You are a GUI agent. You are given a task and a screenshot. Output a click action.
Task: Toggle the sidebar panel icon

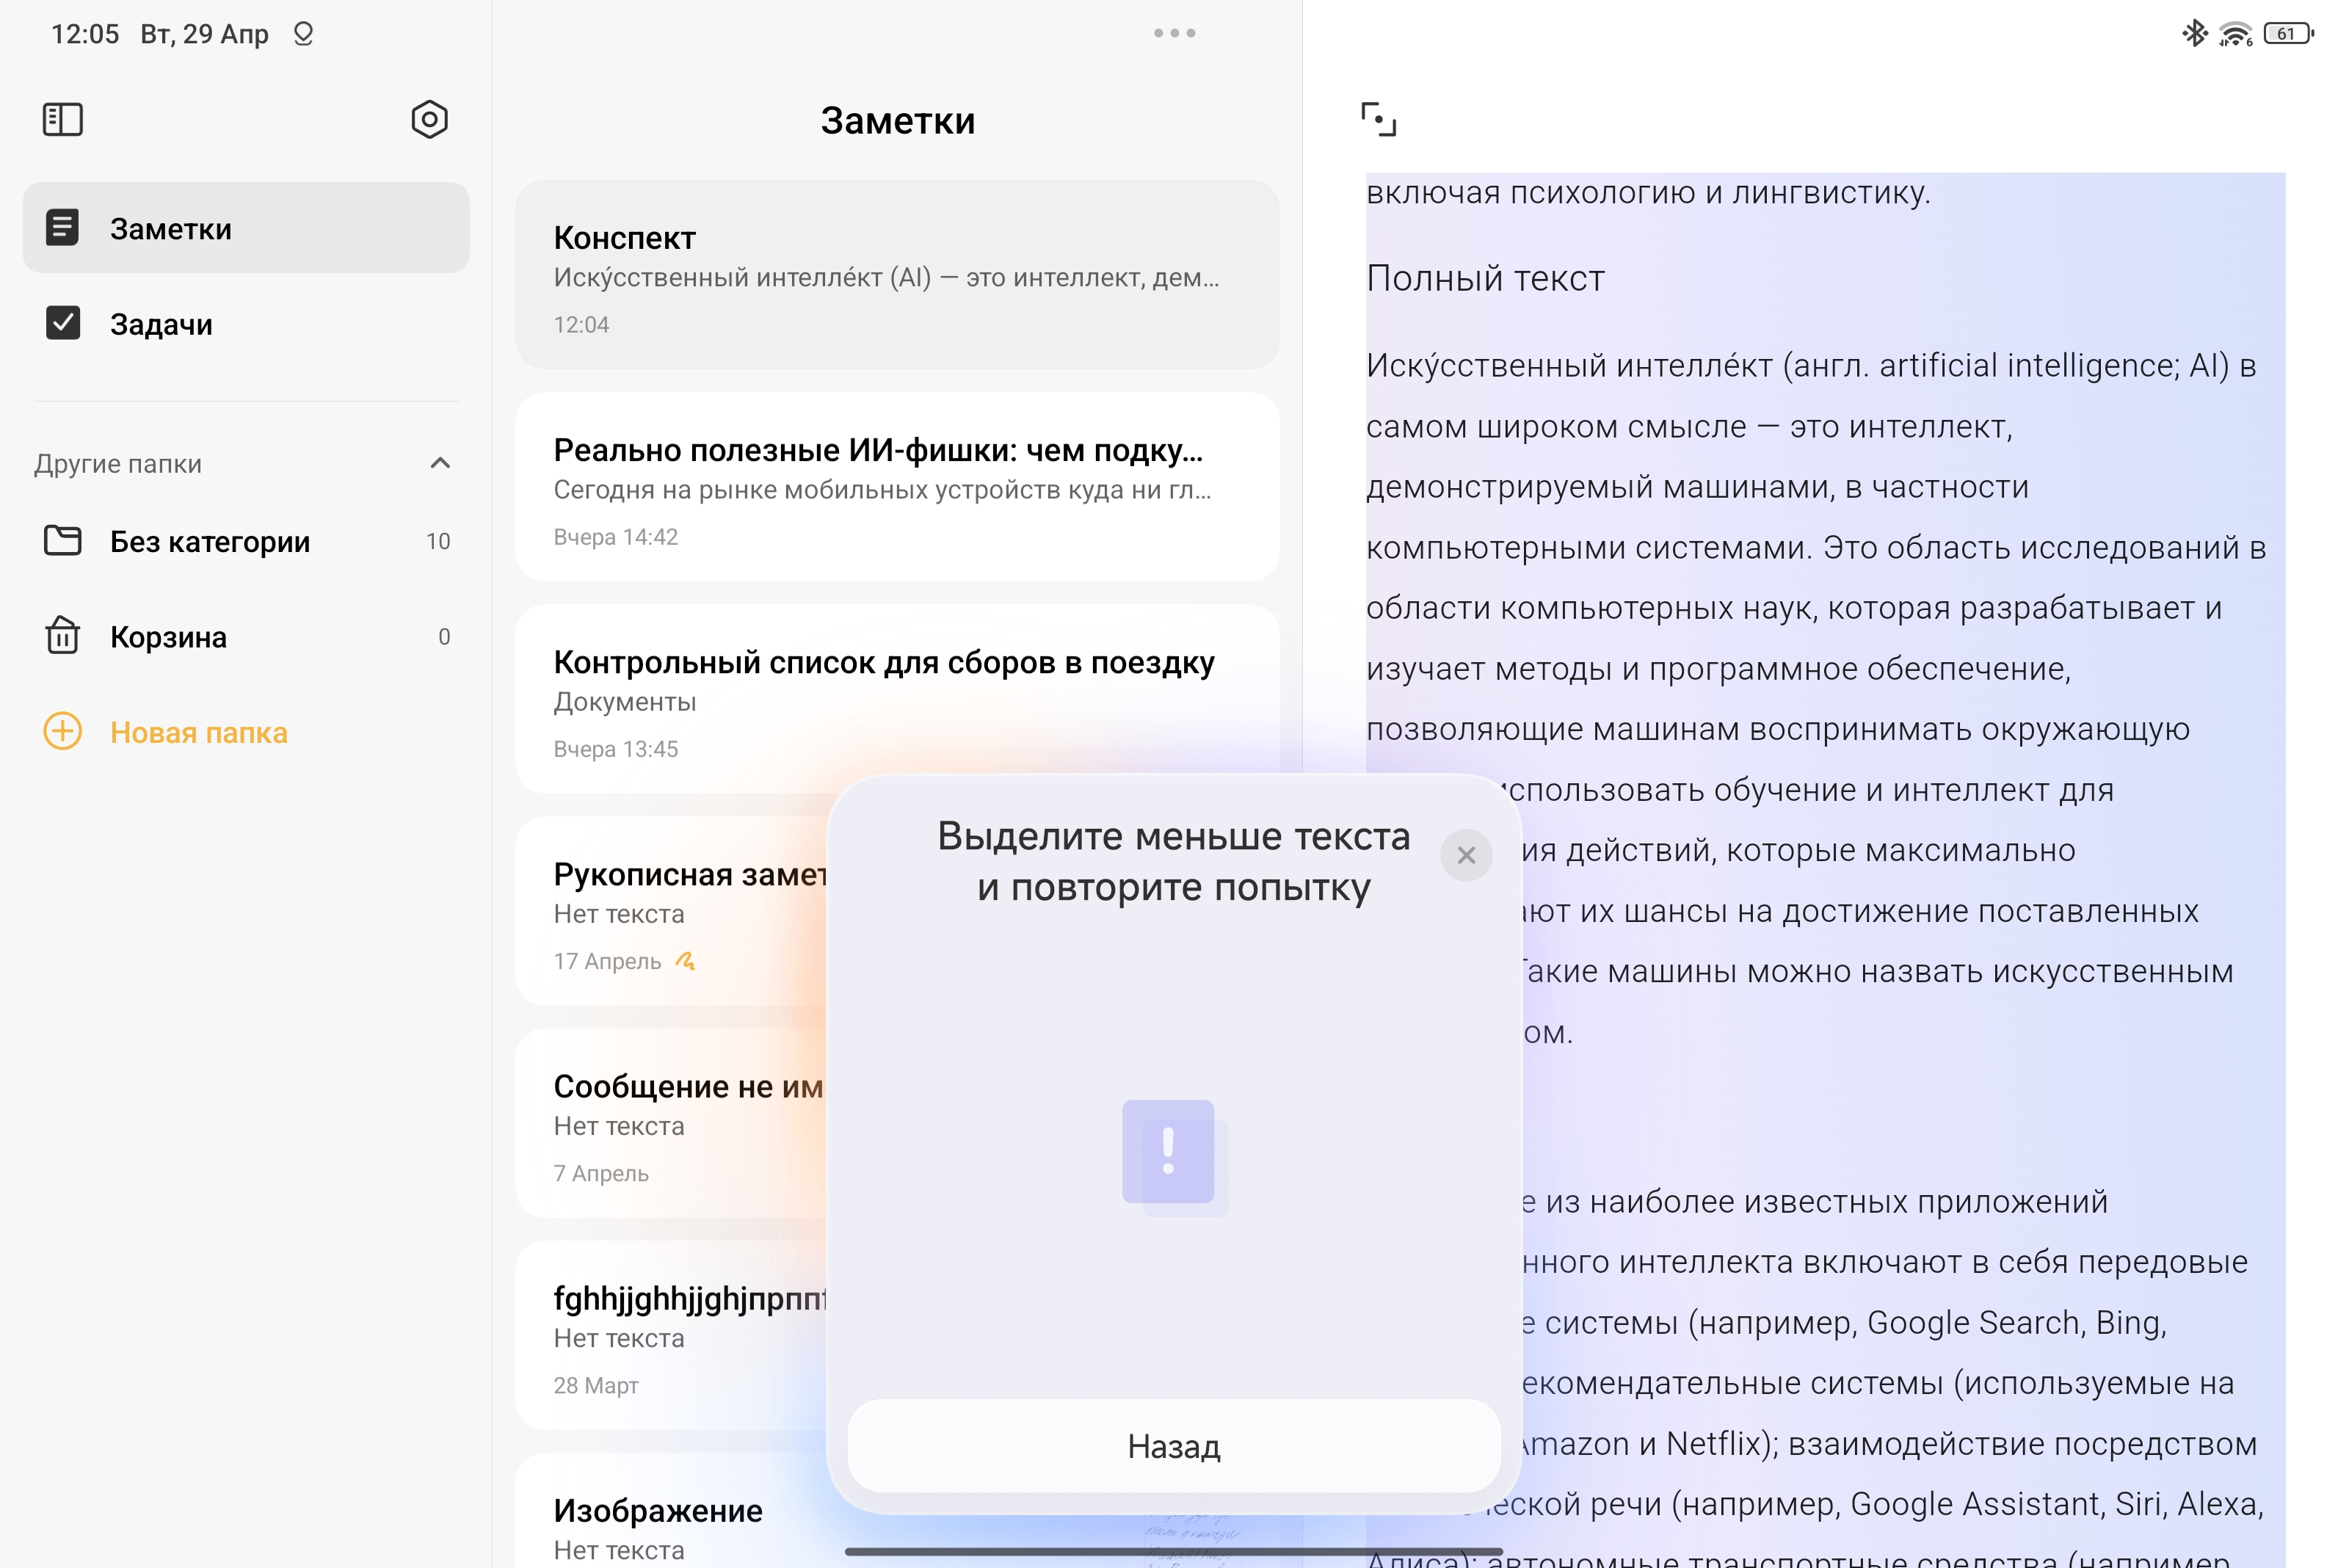point(62,119)
